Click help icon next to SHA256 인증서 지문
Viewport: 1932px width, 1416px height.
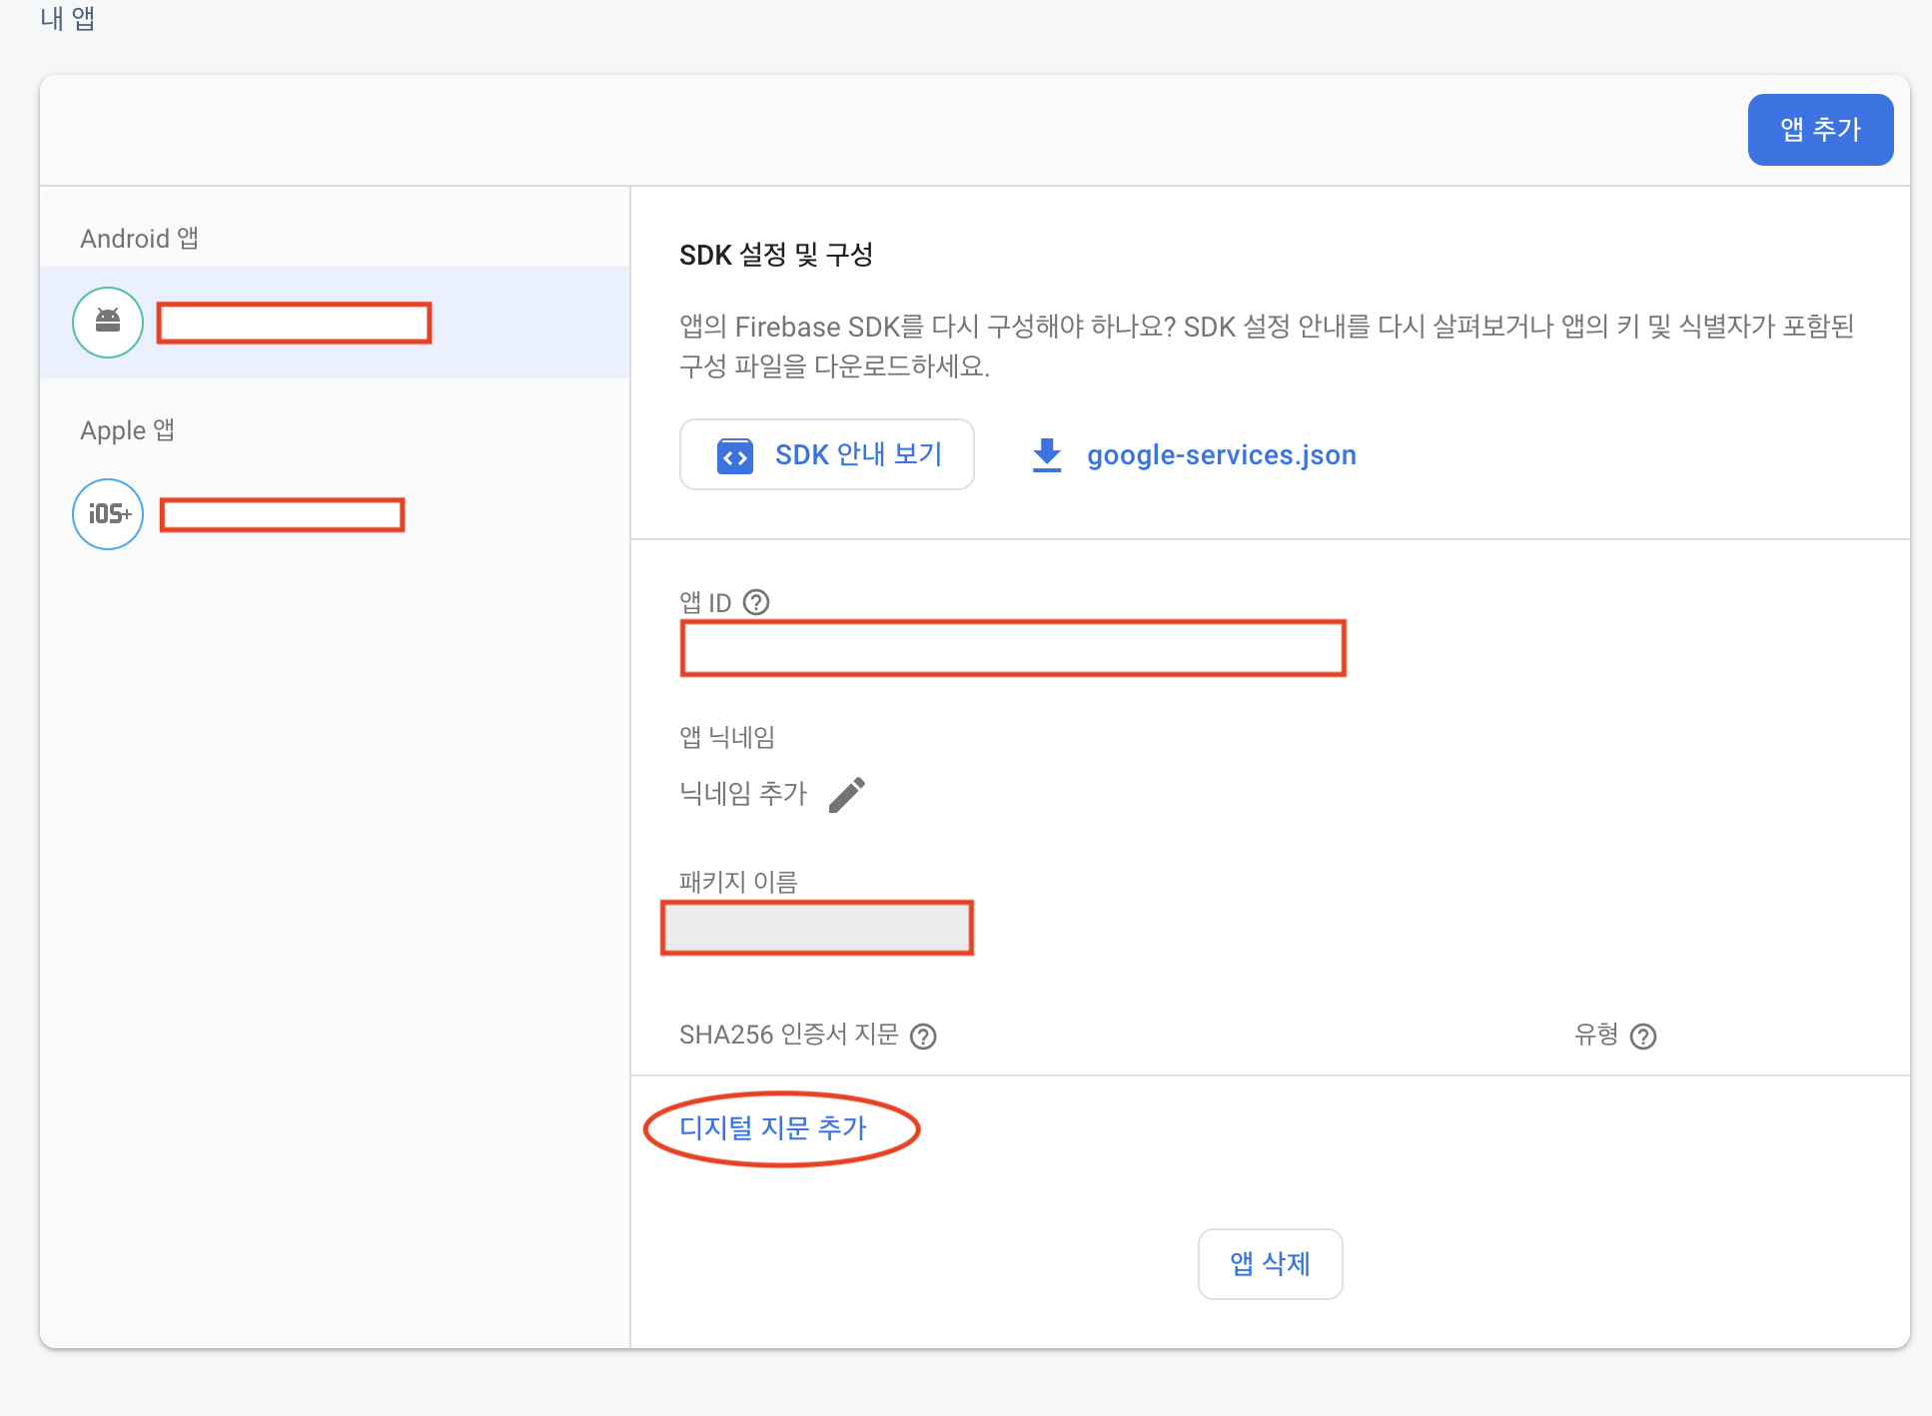coord(924,1037)
